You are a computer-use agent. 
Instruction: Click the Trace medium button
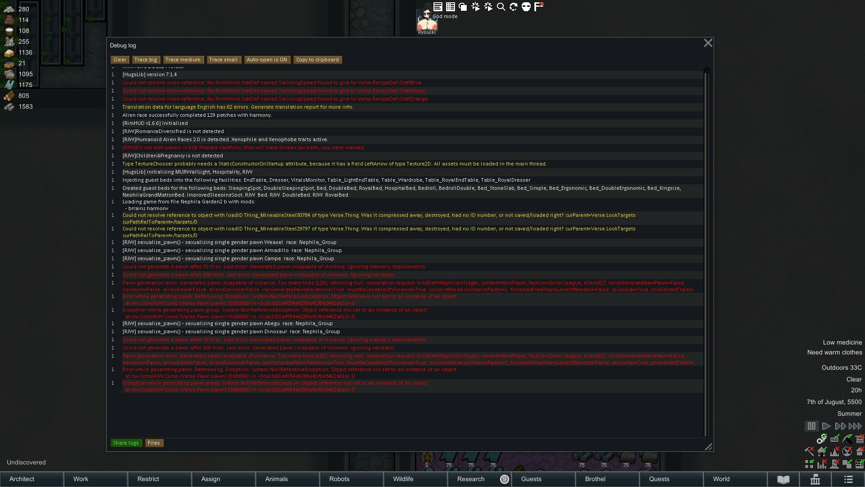(x=183, y=60)
